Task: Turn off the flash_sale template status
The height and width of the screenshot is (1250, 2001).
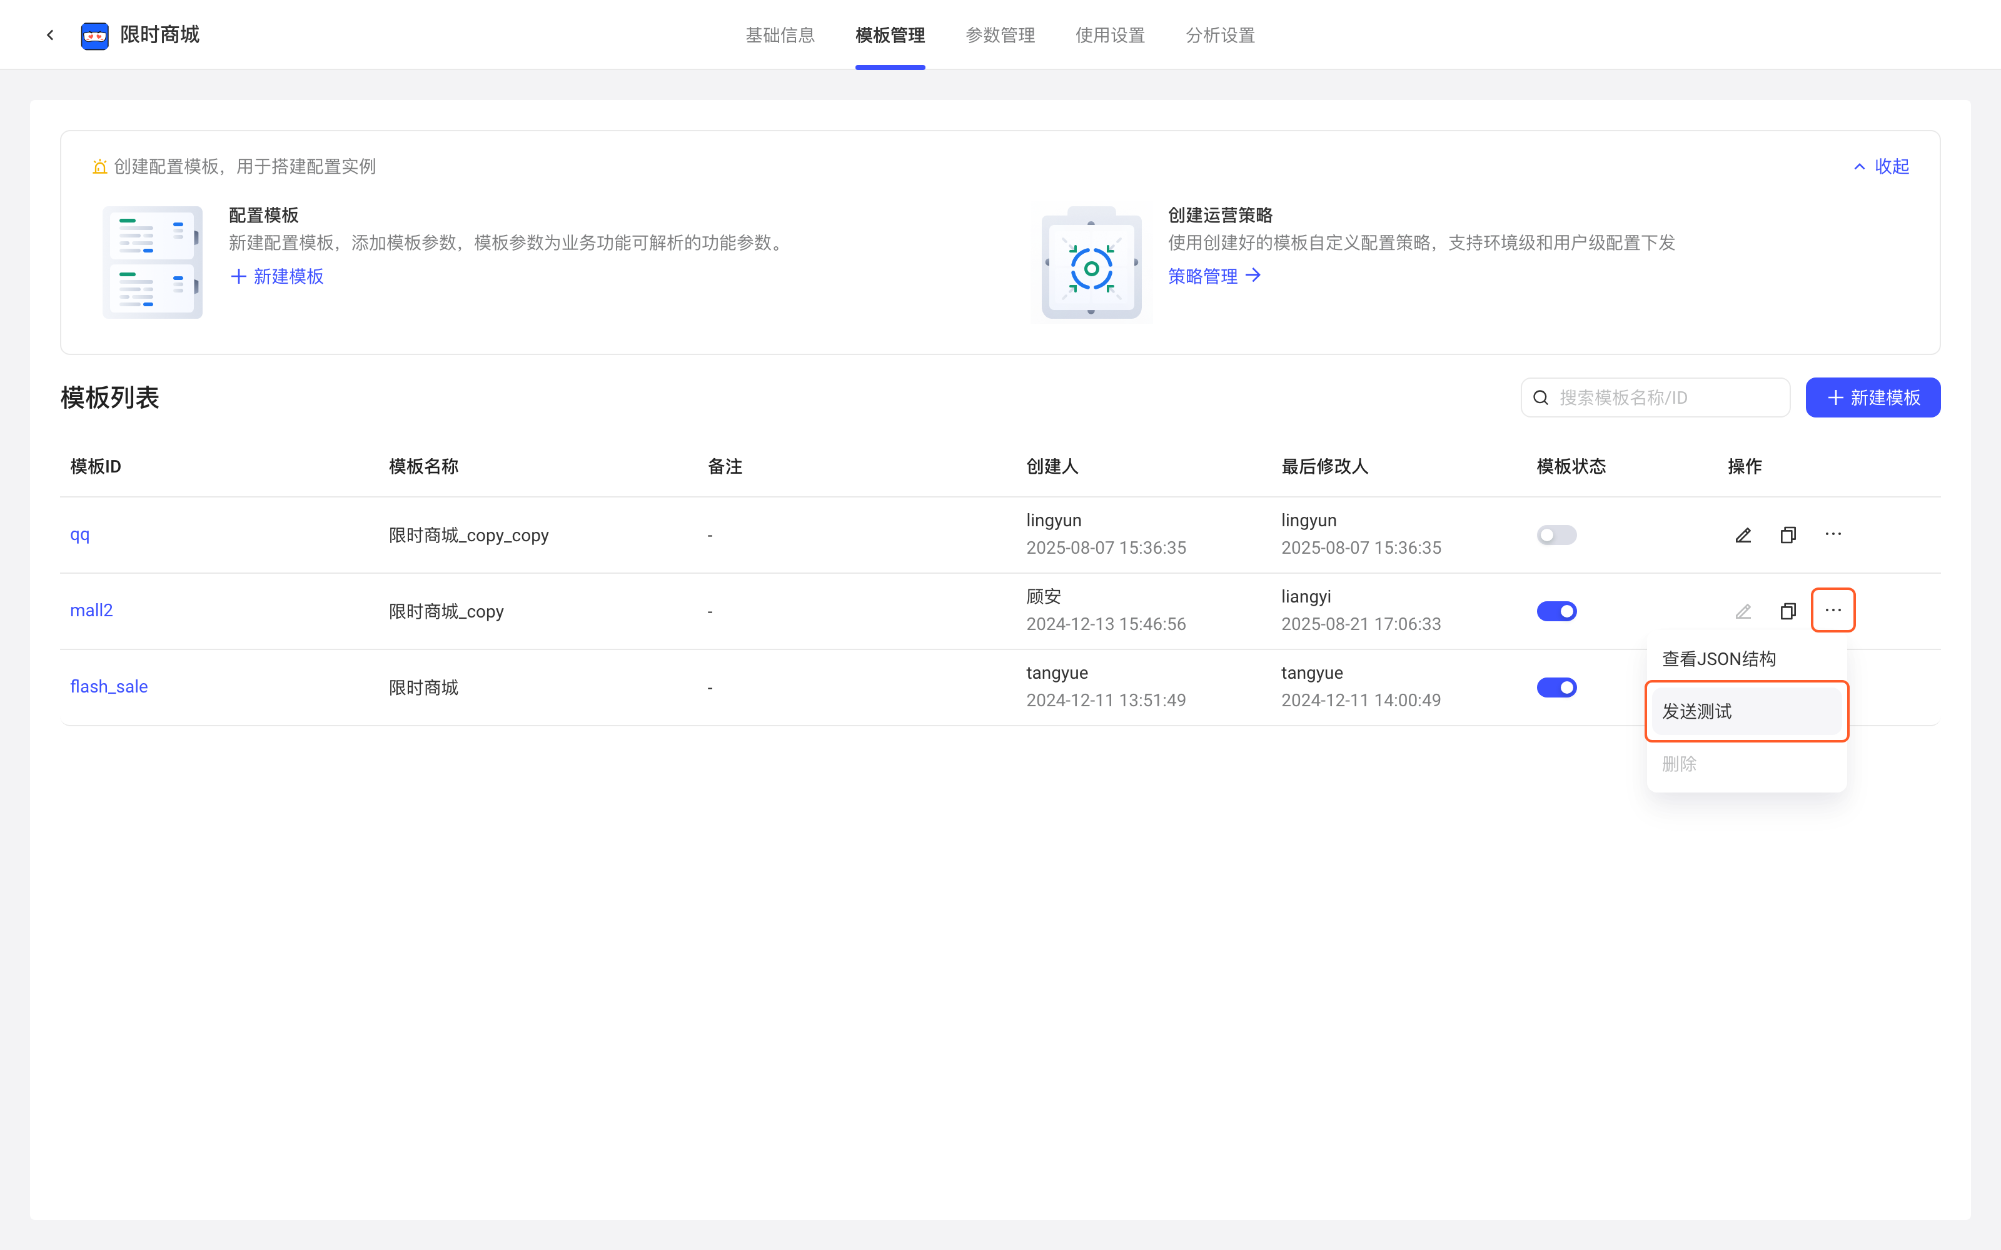Action: point(1556,687)
